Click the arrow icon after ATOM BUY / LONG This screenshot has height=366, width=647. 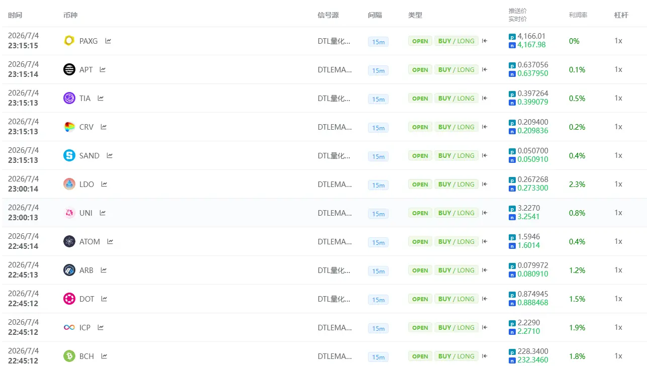(485, 241)
